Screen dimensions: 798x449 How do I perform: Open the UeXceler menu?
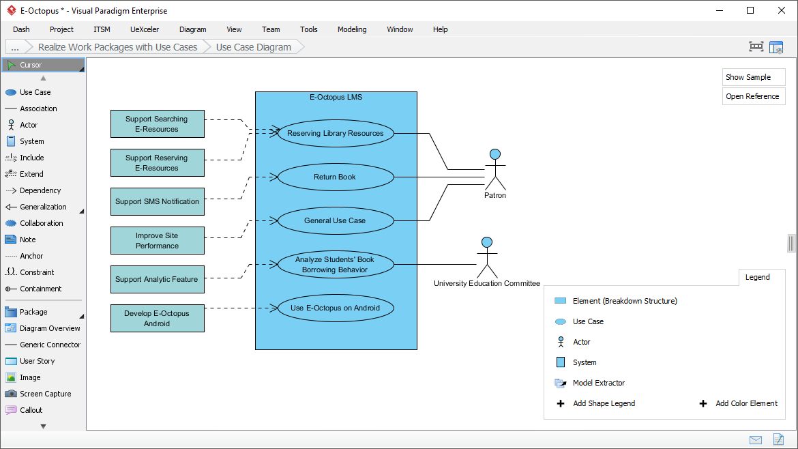[x=145, y=29]
